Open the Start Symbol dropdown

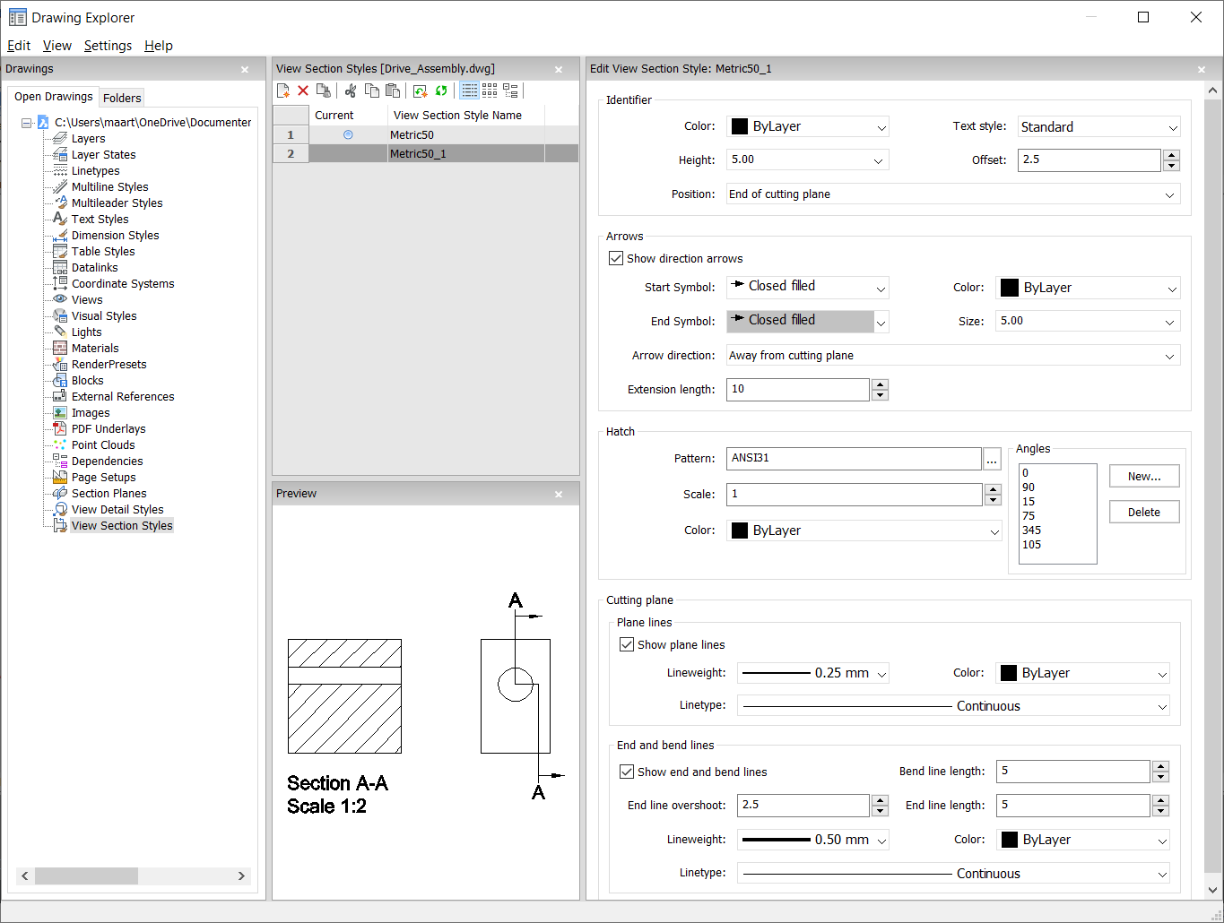coord(881,288)
